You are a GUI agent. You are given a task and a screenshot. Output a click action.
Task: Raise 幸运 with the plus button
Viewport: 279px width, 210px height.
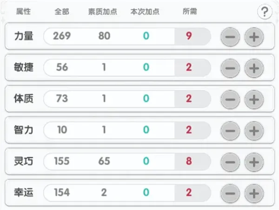tap(253, 193)
